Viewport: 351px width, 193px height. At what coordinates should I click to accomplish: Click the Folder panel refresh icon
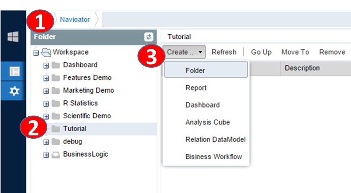(x=148, y=37)
